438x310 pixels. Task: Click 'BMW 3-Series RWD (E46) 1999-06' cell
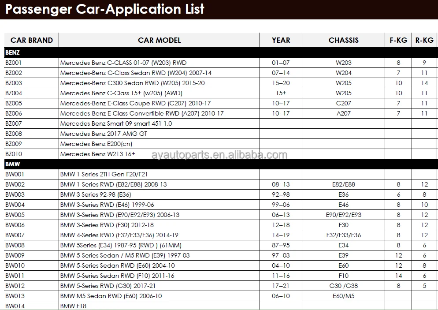(x=159, y=205)
